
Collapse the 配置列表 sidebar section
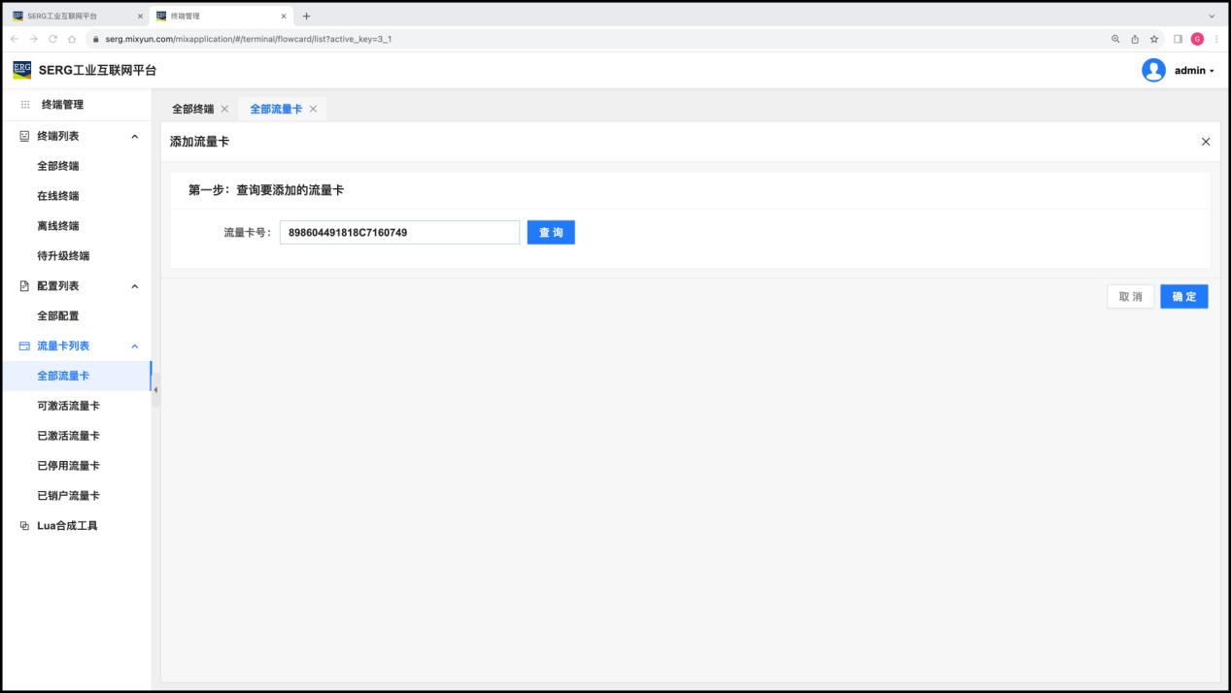pos(135,286)
